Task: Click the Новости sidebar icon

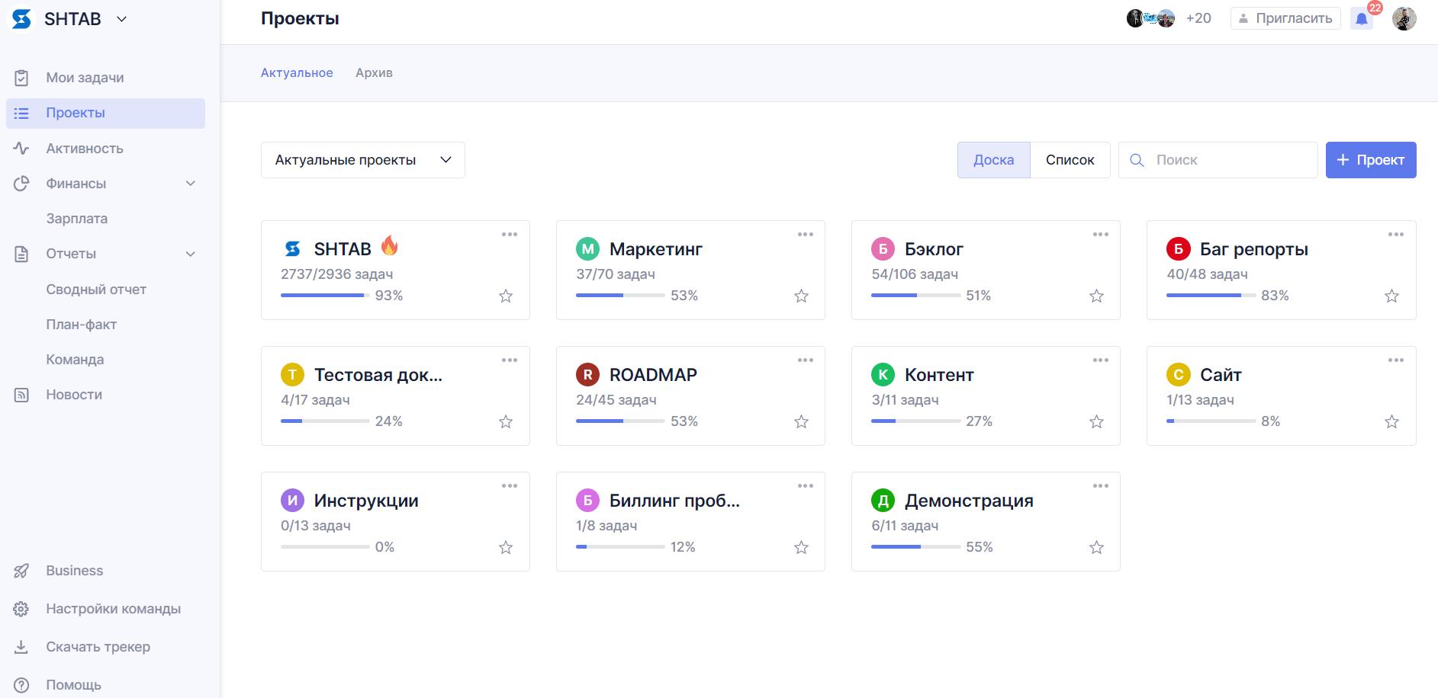Action: (21, 395)
